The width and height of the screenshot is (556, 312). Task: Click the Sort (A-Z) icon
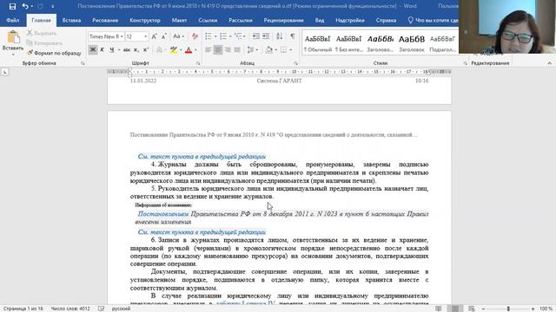tap(280, 36)
